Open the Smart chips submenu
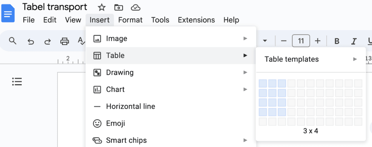The width and height of the screenshot is (372, 147). click(x=171, y=140)
